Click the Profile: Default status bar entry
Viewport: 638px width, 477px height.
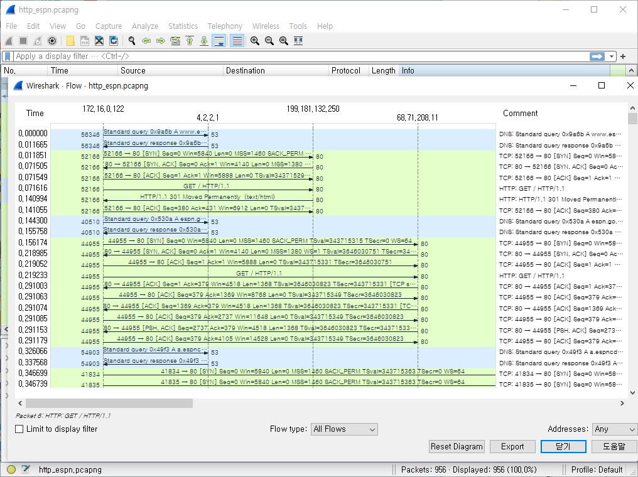pyautogui.click(x=597, y=469)
